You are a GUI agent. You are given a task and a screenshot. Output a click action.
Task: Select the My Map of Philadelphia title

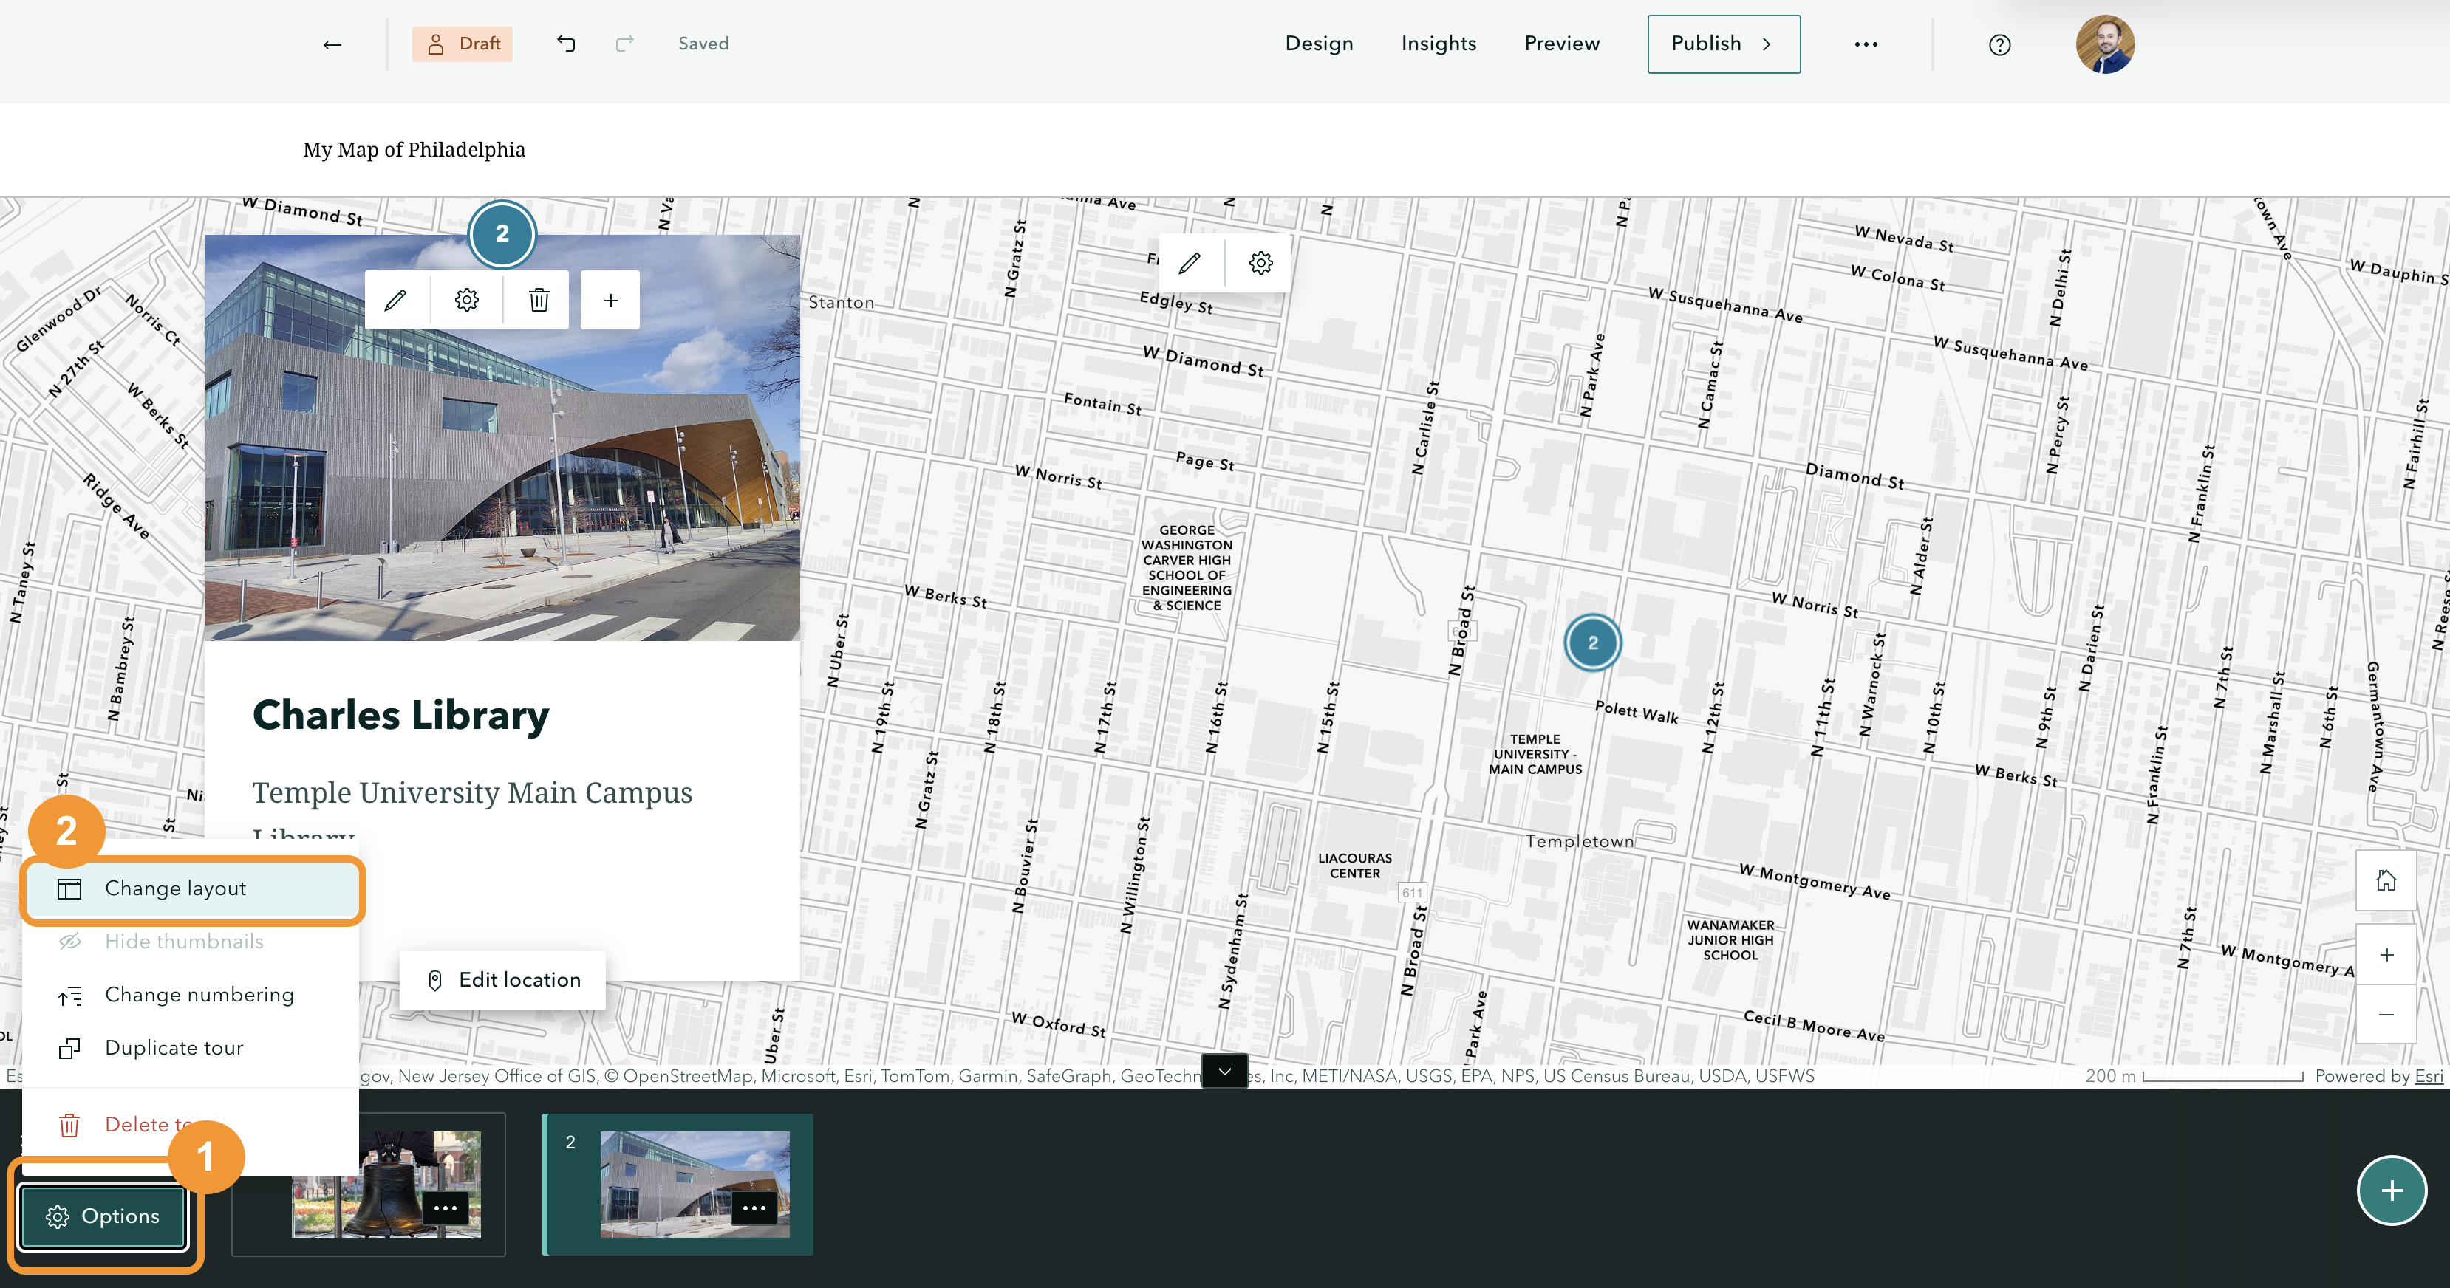point(414,149)
